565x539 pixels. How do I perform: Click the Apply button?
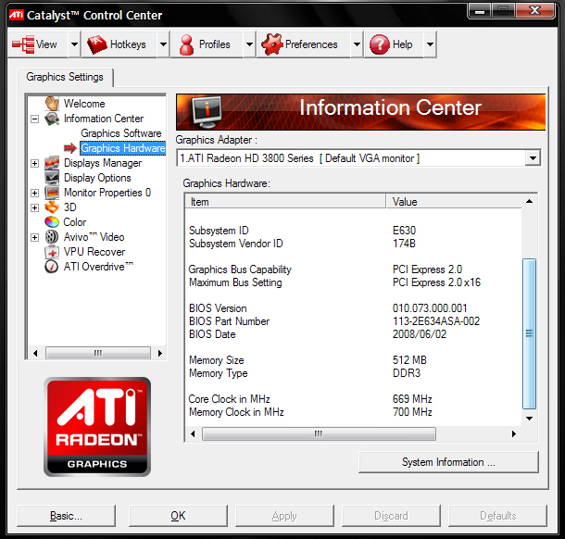click(x=284, y=516)
